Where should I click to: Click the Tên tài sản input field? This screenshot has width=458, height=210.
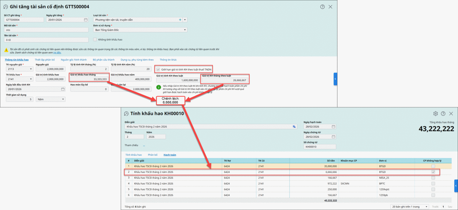coord(46,40)
